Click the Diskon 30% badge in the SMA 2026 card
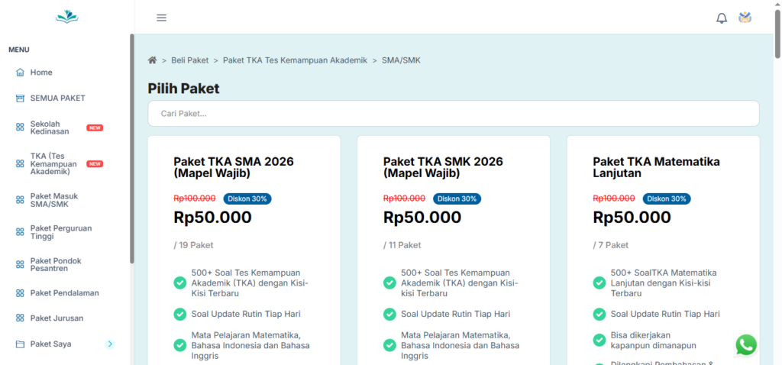The image size is (782, 365). click(247, 199)
